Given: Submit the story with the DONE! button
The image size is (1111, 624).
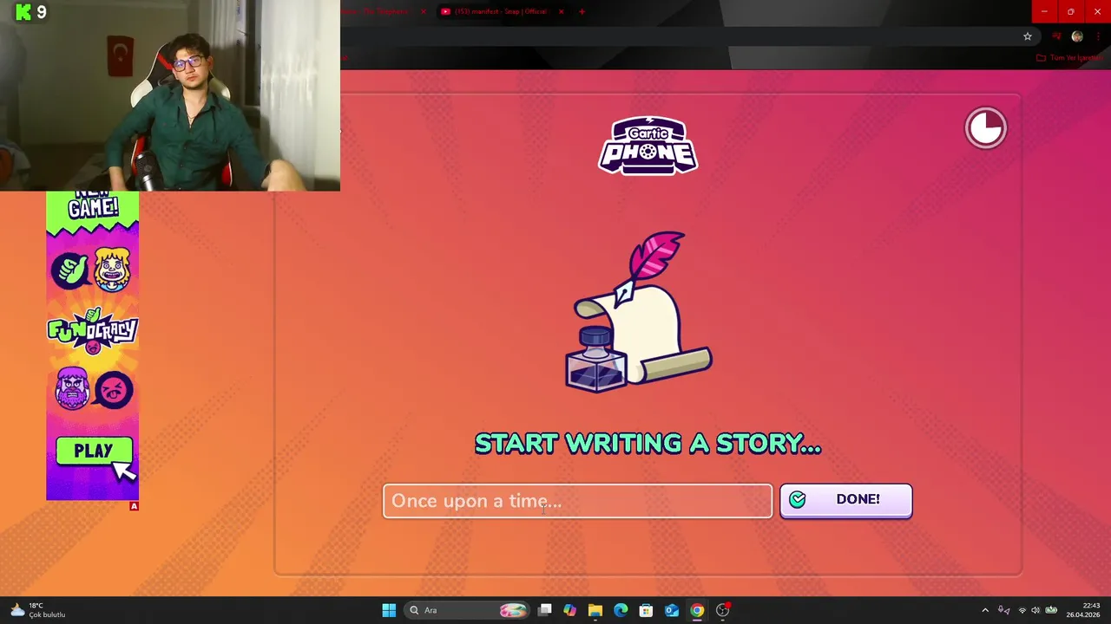Looking at the screenshot, I should click(845, 500).
